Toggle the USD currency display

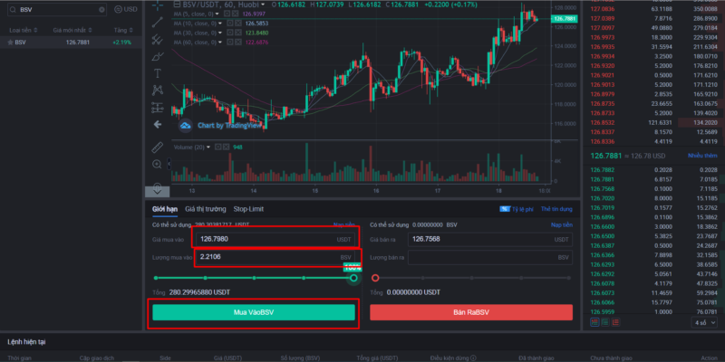125,9
